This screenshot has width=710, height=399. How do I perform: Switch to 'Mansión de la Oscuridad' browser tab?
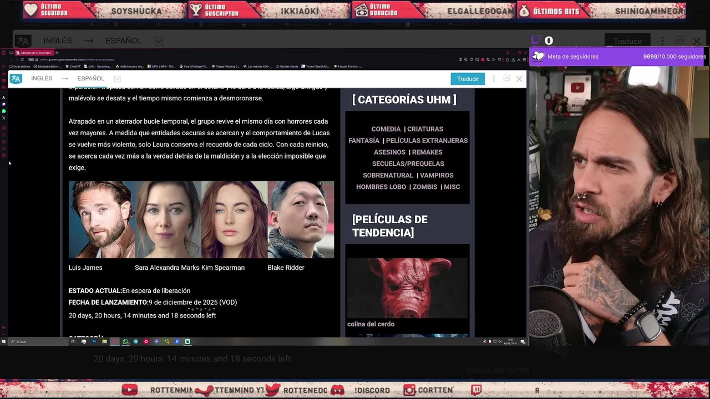click(x=35, y=53)
